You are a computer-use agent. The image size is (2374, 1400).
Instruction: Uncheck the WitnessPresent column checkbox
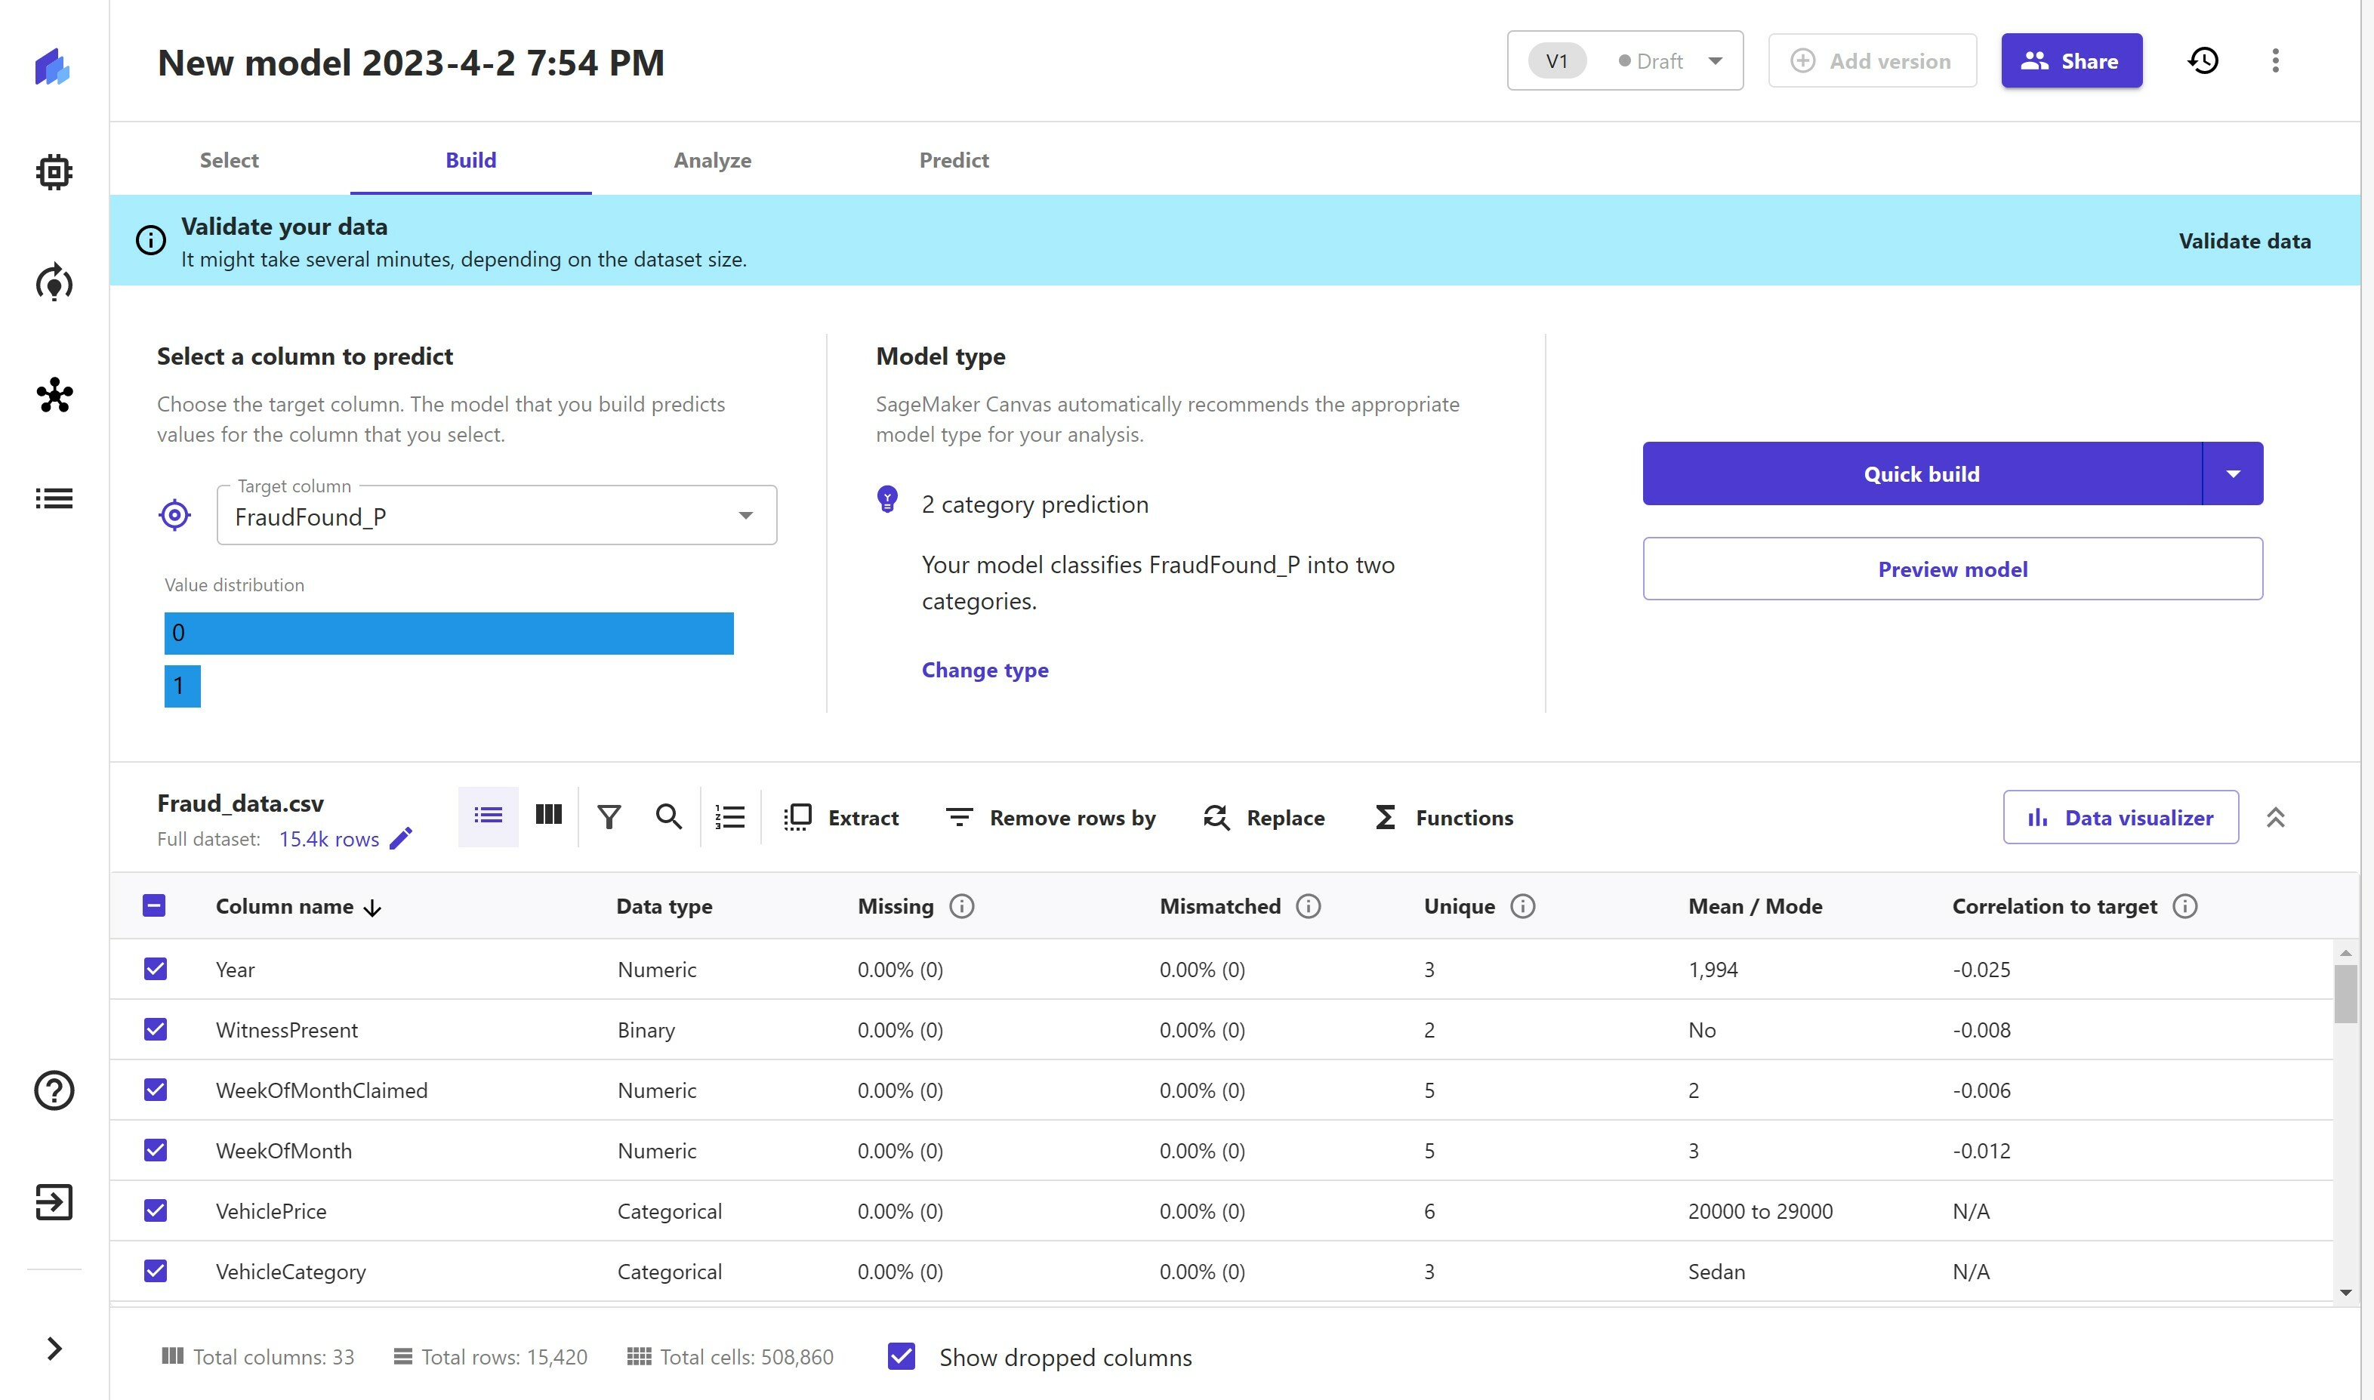pyautogui.click(x=156, y=1029)
